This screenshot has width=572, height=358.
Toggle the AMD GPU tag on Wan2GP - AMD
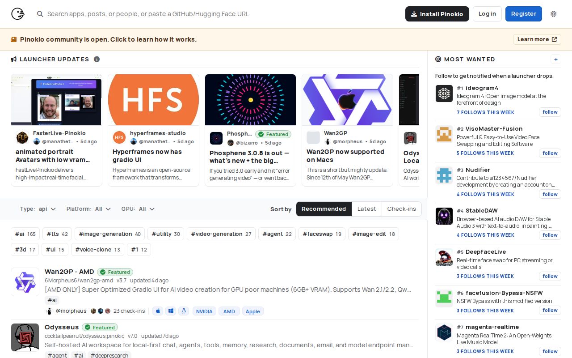(x=229, y=311)
